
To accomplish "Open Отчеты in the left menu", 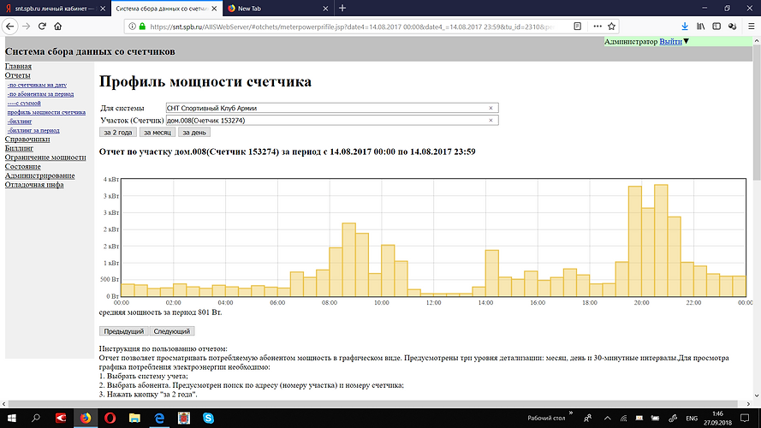I will 17,75.
